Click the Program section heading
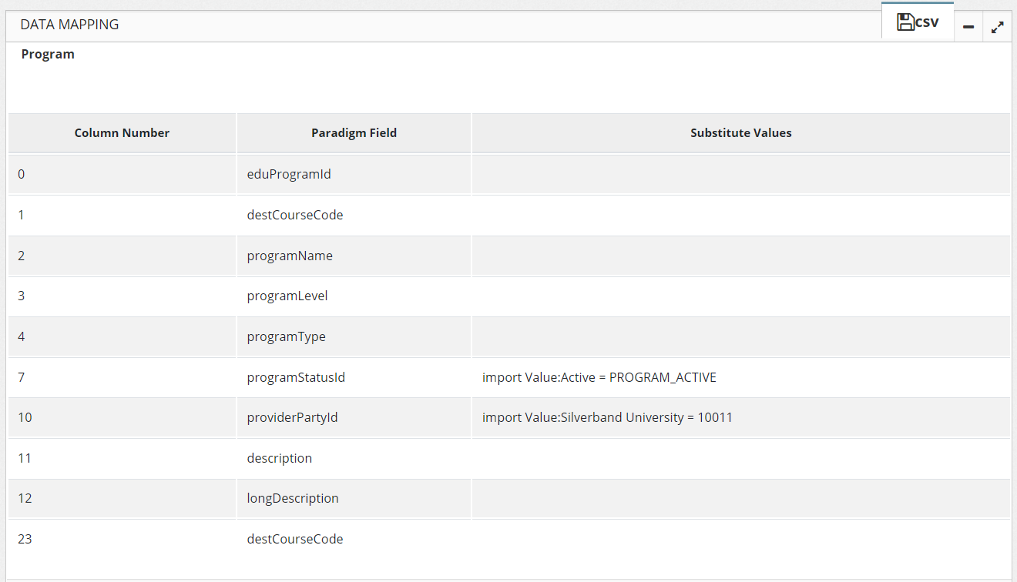Viewport: 1017px width, 582px height. [48, 54]
